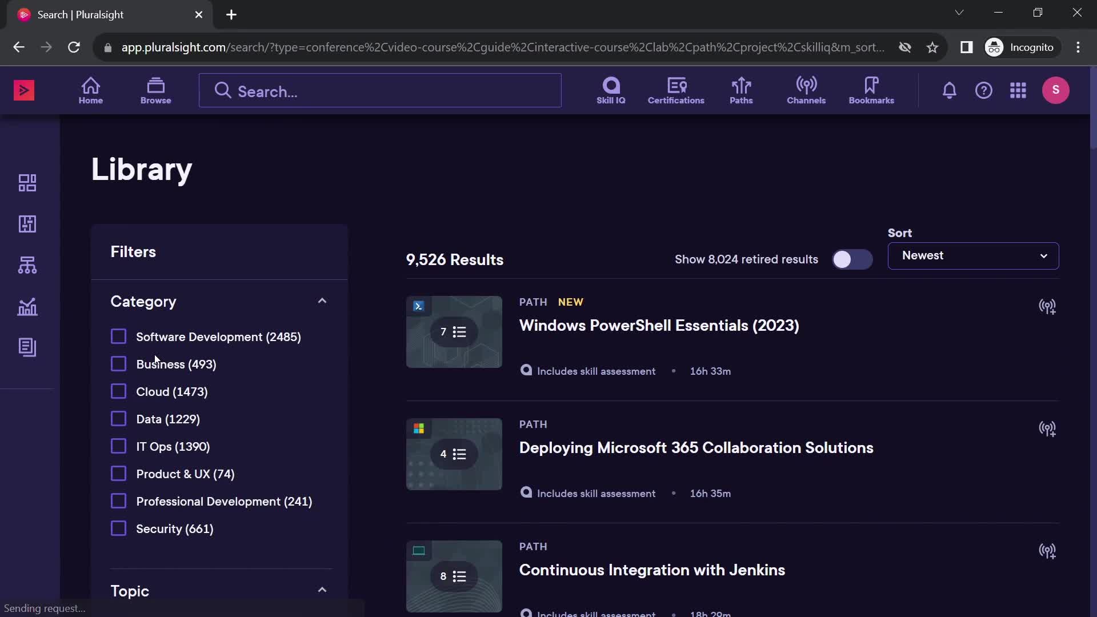
Task: Check the Professional Development category filter
Action: (118, 501)
